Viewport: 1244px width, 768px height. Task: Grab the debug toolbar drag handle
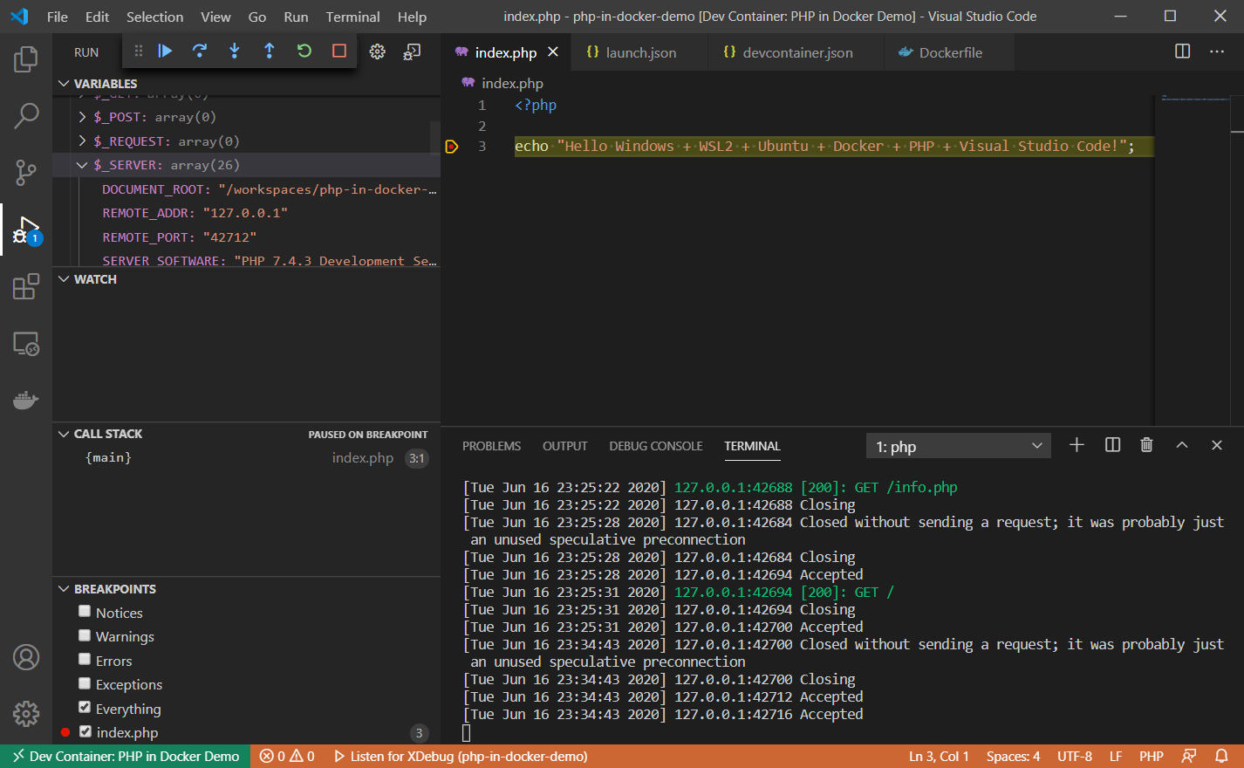click(138, 51)
